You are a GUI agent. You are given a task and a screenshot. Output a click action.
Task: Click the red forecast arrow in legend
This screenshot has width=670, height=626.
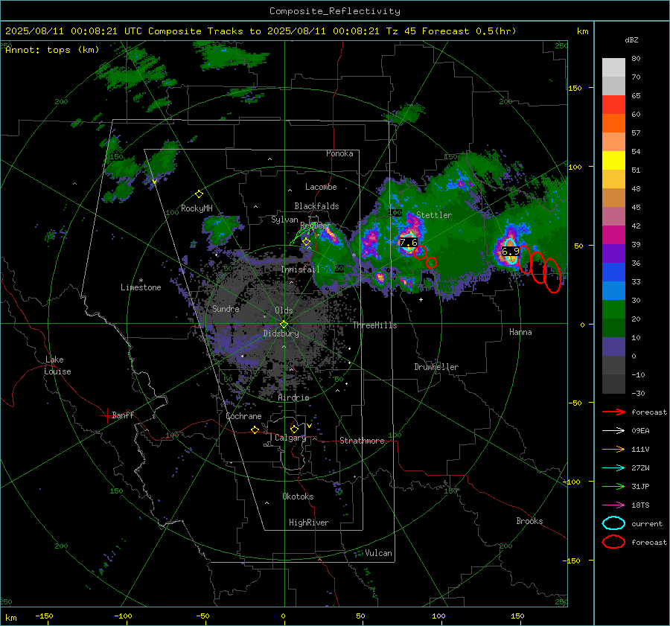coord(613,412)
